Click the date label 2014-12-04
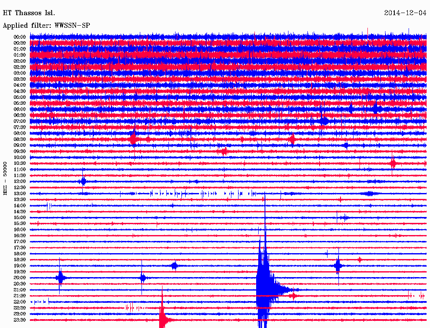Screen dimensions: 430x328 pos(405,13)
